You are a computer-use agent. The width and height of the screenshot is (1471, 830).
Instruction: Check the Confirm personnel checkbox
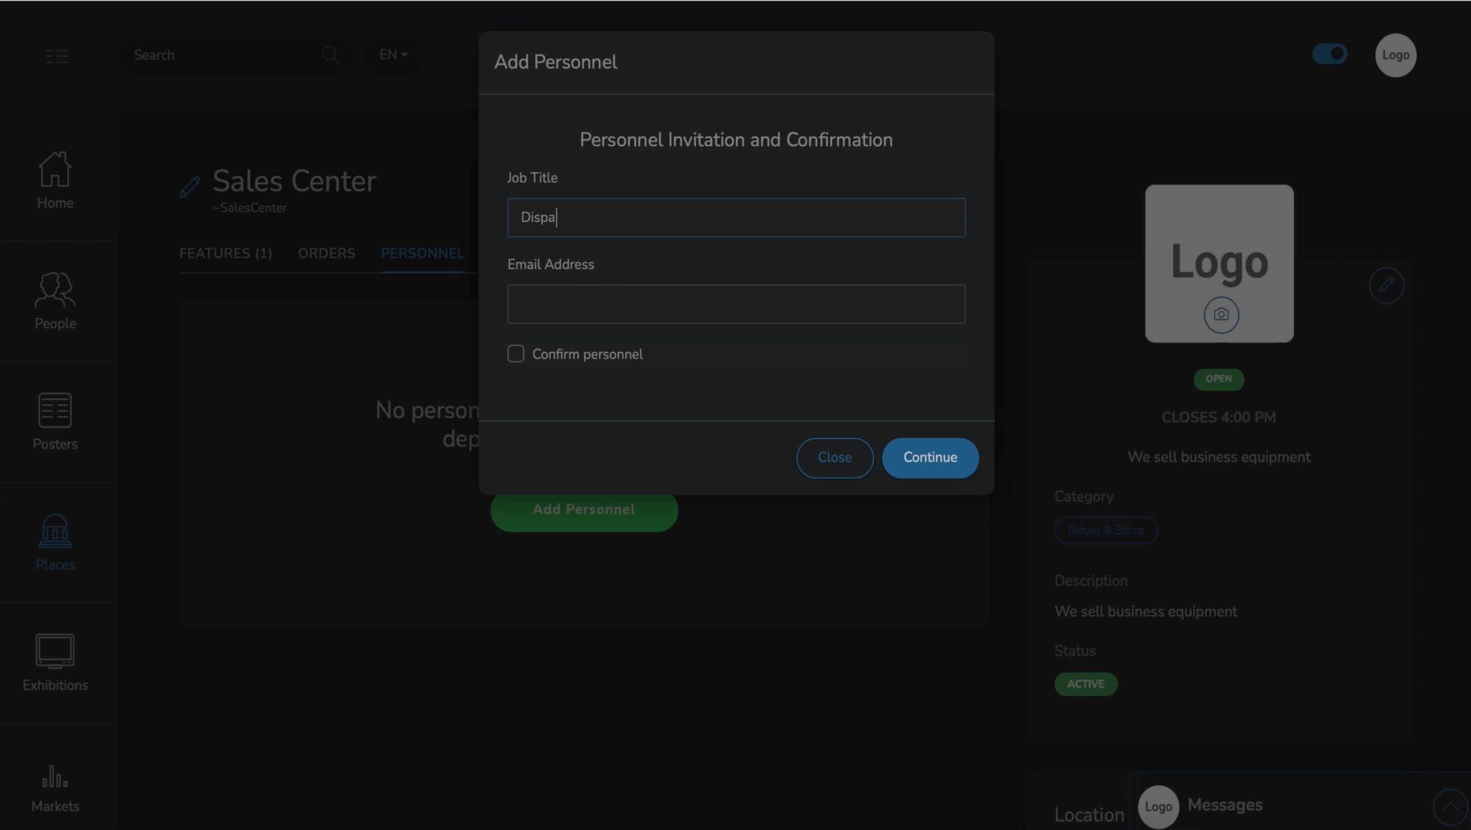516,354
